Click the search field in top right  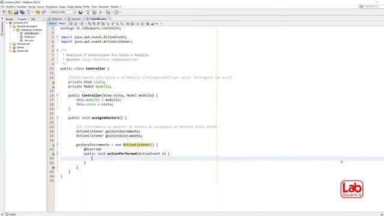371,7
